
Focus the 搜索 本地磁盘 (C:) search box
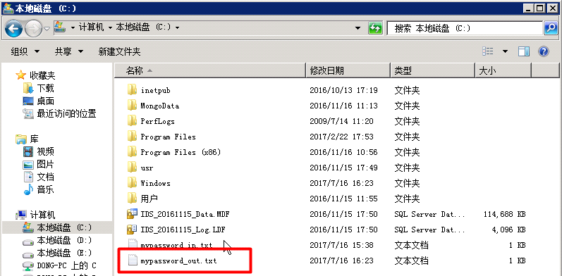click(465, 28)
